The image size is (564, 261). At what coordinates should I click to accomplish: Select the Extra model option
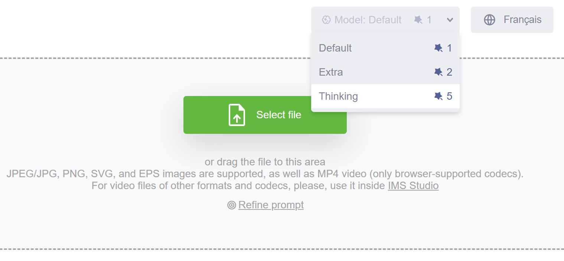(331, 72)
